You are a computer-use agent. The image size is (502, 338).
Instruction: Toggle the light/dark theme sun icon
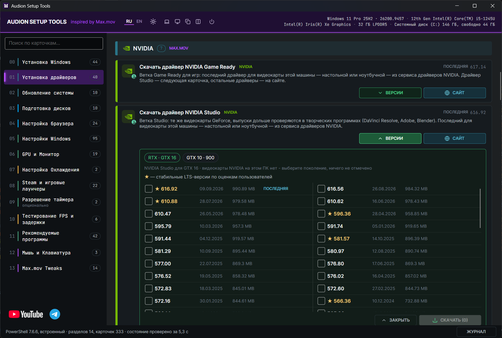point(153,22)
